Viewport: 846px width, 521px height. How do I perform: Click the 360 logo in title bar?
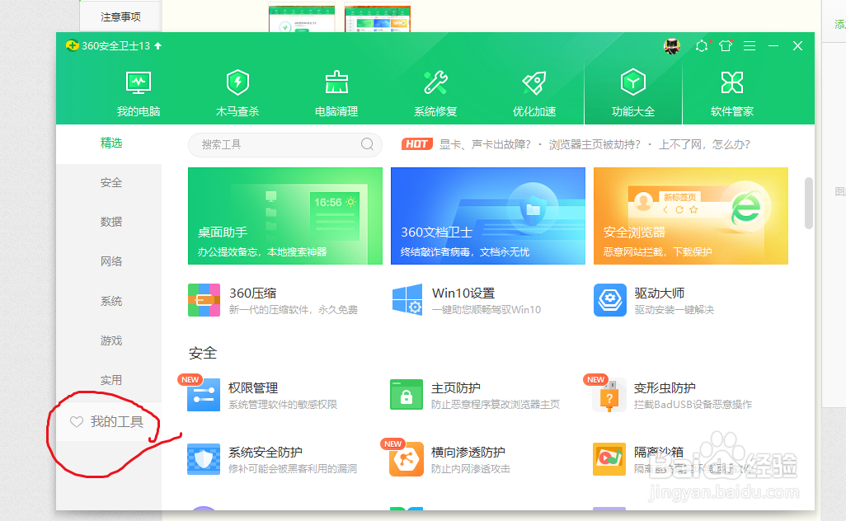click(x=73, y=46)
